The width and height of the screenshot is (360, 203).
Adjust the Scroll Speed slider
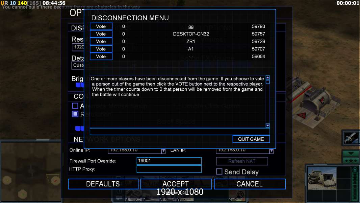tap(79, 128)
